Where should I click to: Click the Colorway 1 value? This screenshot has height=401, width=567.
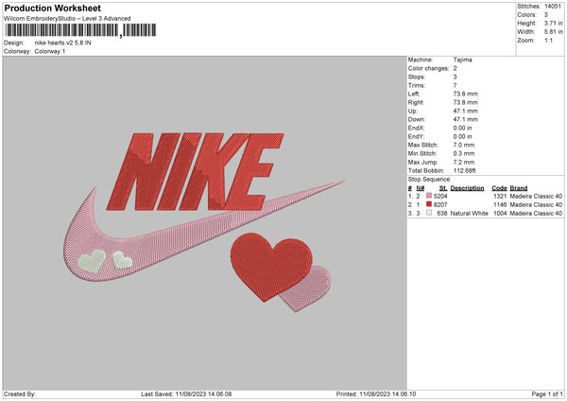point(52,51)
